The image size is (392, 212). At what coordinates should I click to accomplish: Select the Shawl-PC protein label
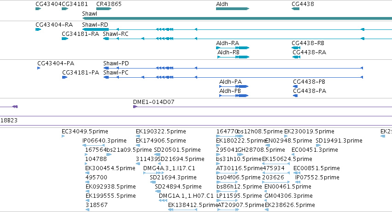[116, 73]
